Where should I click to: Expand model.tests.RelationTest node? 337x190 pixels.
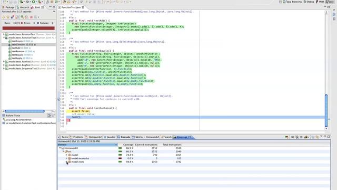(x=4, y=34)
